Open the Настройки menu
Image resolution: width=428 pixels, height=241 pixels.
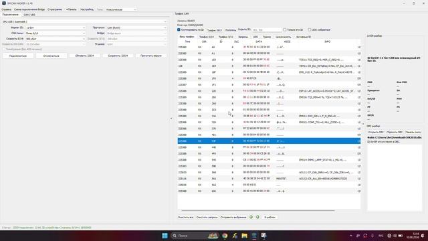pyautogui.click(x=87, y=9)
